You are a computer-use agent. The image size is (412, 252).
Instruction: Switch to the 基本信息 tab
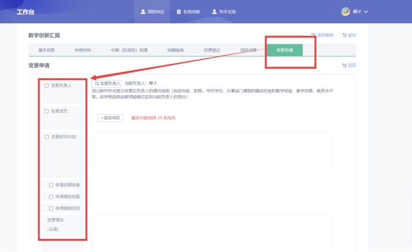click(47, 50)
